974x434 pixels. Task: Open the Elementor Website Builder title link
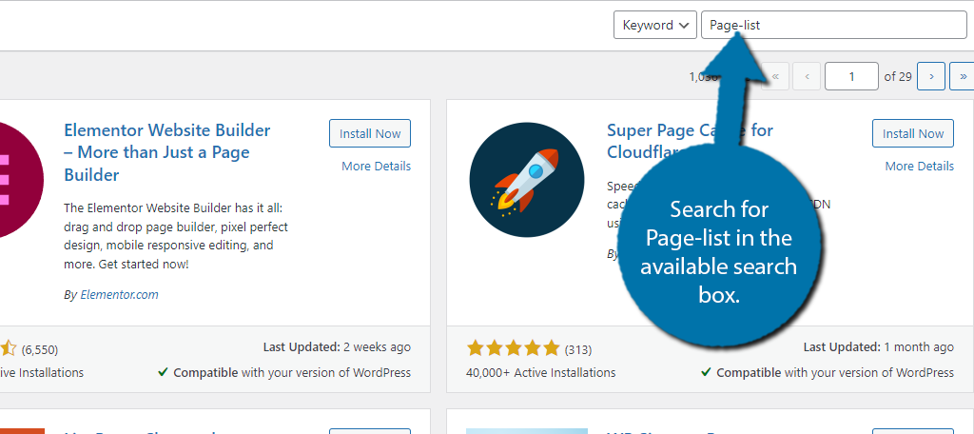click(167, 152)
